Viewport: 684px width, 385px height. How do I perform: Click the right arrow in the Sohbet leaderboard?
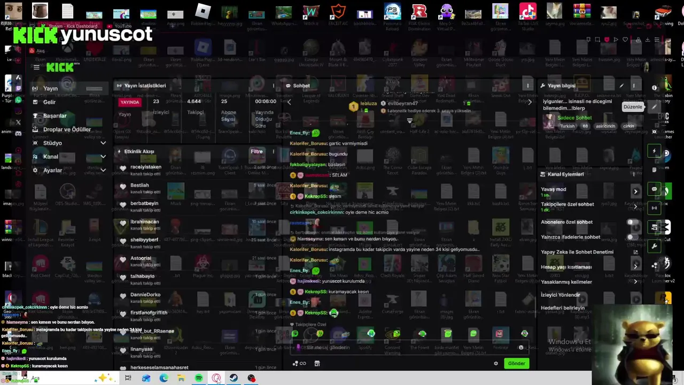point(530,102)
